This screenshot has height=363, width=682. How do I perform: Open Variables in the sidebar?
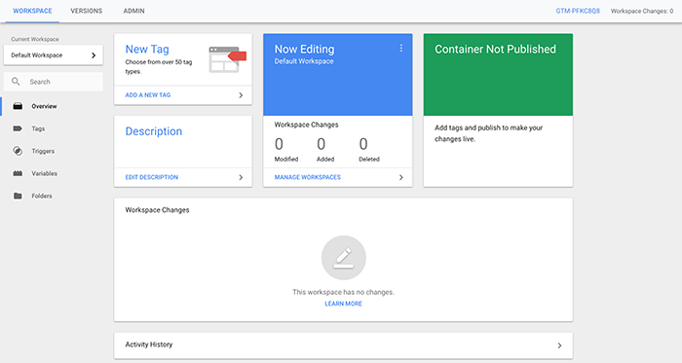(45, 173)
